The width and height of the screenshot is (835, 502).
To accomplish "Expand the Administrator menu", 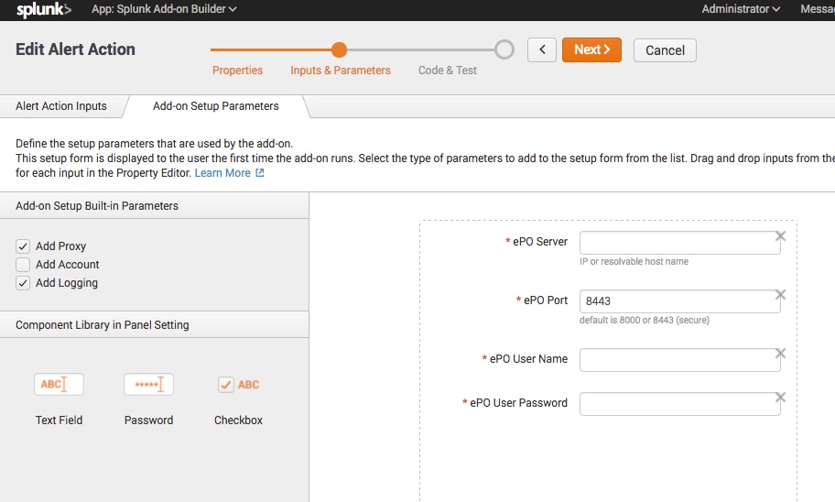I will point(741,9).
